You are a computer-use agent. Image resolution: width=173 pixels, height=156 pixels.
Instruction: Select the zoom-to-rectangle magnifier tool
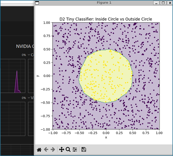point(68,149)
